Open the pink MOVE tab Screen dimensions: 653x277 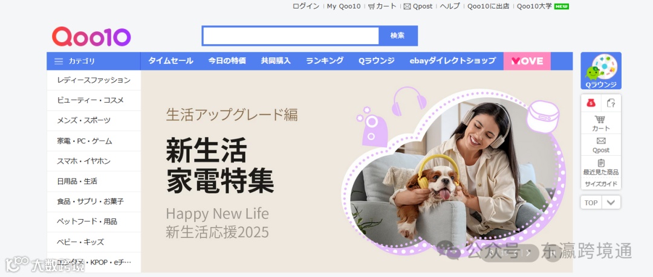[527, 61]
